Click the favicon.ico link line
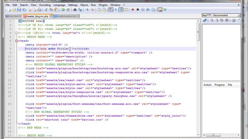Screen dimensions: 248x139 point(67,120)
